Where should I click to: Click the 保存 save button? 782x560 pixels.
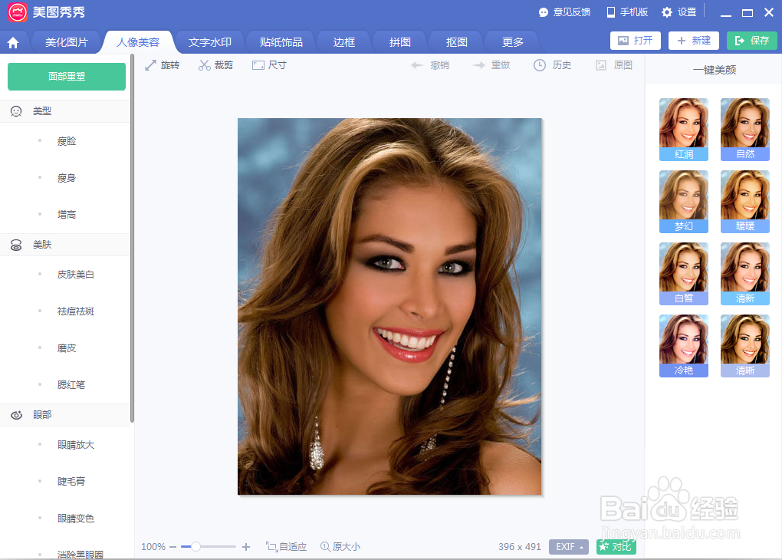coord(752,41)
